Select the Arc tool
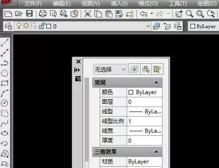This screenshot has width=219, height=168. [5, 93]
